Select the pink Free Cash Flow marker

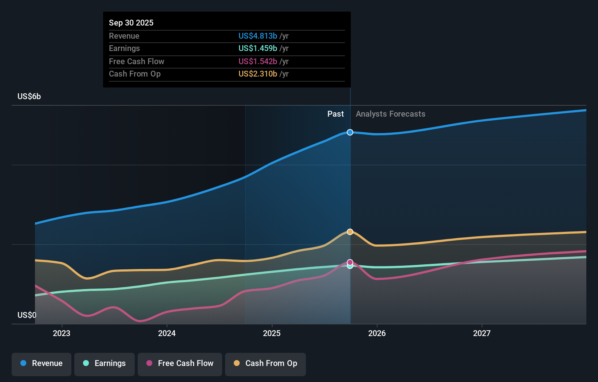coord(350,262)
